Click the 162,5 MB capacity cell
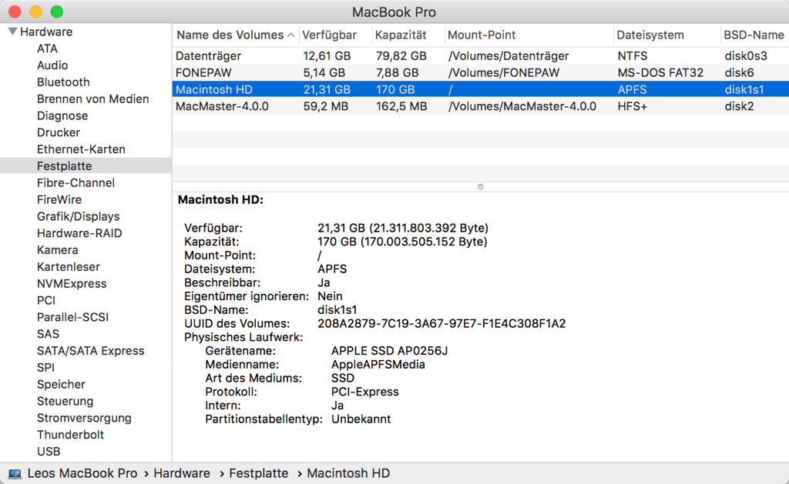Viewport: 789px width, 484px height. point(401,106)
